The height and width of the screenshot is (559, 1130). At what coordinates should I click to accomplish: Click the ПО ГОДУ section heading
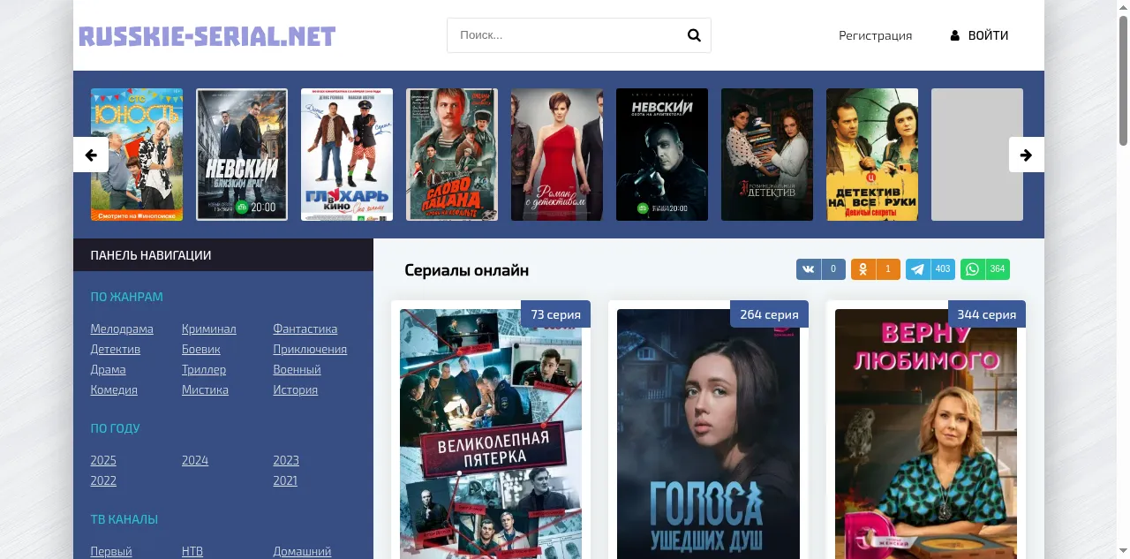point(115,428)
